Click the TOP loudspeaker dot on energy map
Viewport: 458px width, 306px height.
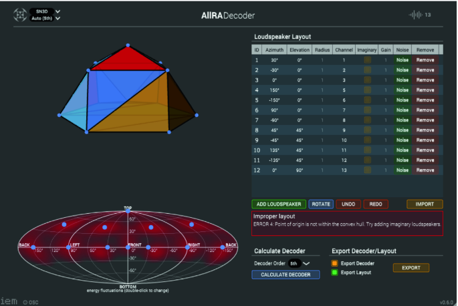tap(128, 211)
